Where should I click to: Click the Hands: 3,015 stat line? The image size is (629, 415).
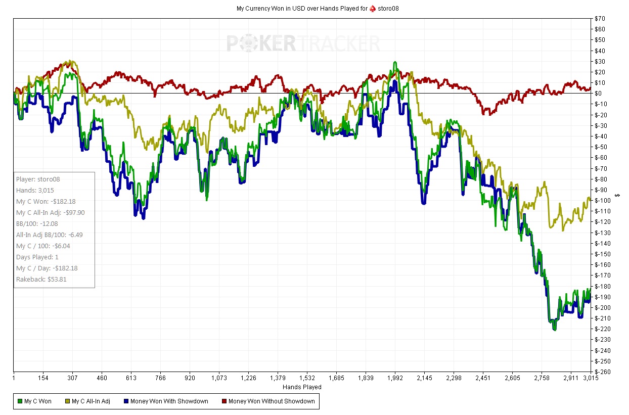[33, 190]
